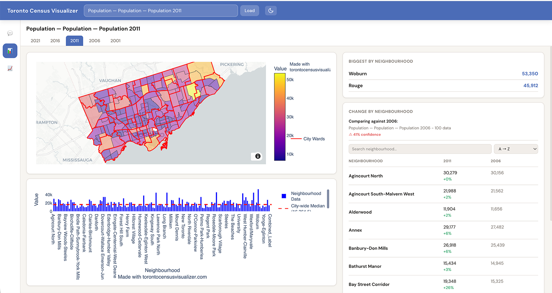Click the chart legend scrollbar
This screenshot has width=552, height=293.
coord(328,199)
